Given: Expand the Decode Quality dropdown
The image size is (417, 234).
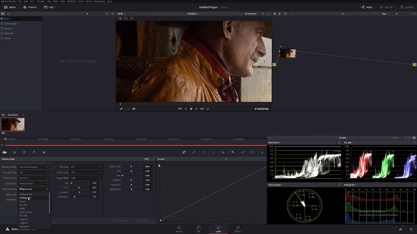Looking at the screenshot, I should click(34, 167).
